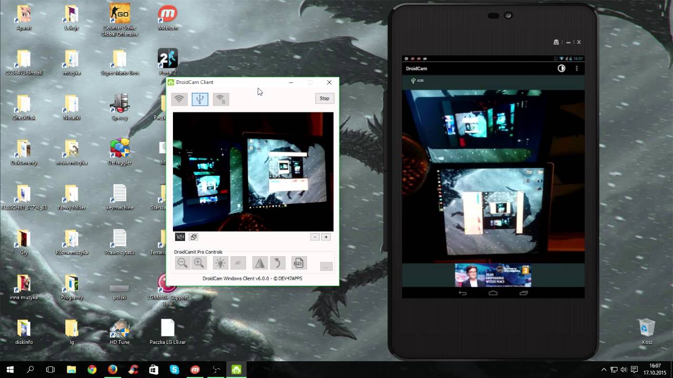Tap the Android recent apps navigation button
The width and height of the screenshot is (673, 378).
pyautogui.click(x=524, y=293)
